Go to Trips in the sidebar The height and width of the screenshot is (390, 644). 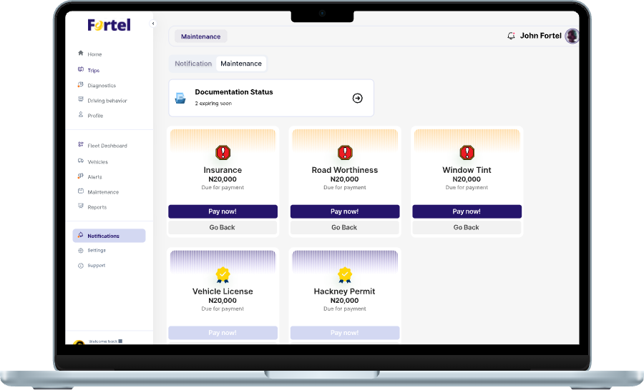(x=89, y=70)
